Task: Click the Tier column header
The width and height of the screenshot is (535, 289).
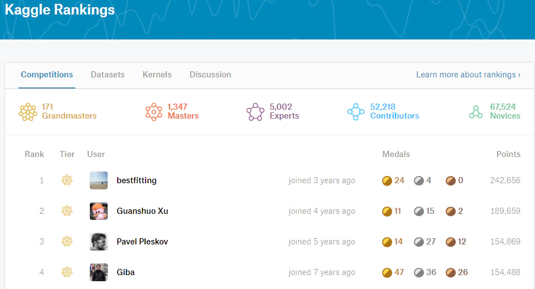Action: click(x=67, y=154)
